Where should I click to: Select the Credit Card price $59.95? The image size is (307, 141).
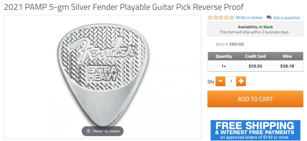coord(255,66)
